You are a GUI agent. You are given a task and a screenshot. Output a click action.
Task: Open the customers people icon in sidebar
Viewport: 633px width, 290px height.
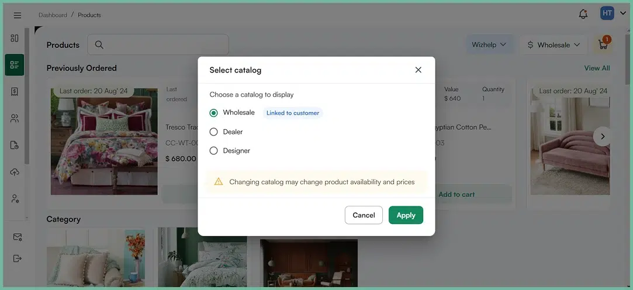pos(15,119)
